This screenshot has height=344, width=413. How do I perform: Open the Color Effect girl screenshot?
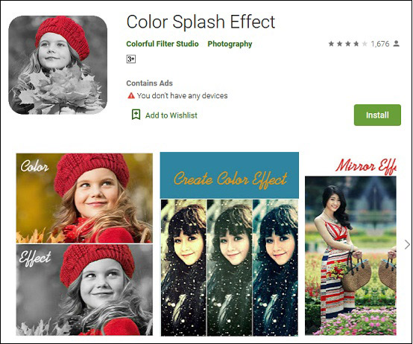coord(84,244)
